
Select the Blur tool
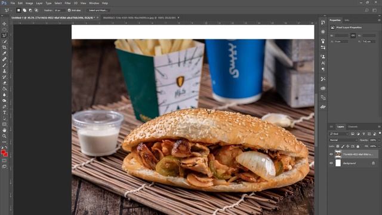click(x=4, y=95)
